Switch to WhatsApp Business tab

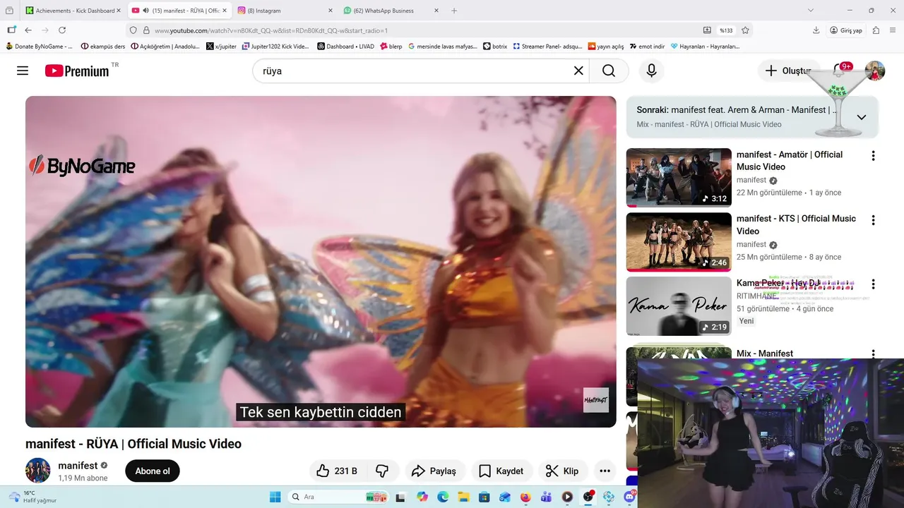(391, 11)
